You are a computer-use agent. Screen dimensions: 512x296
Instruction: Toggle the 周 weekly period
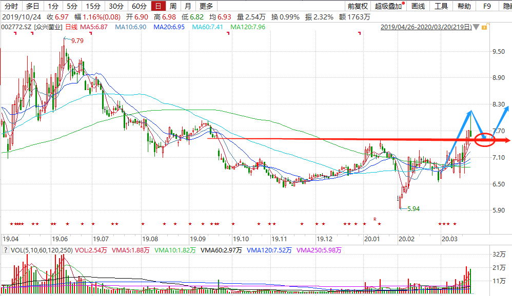[x=173, y=6]
